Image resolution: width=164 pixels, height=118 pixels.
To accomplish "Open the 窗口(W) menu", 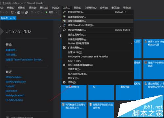I will 115,8.
